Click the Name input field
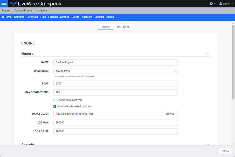 [x=115, y=62]
